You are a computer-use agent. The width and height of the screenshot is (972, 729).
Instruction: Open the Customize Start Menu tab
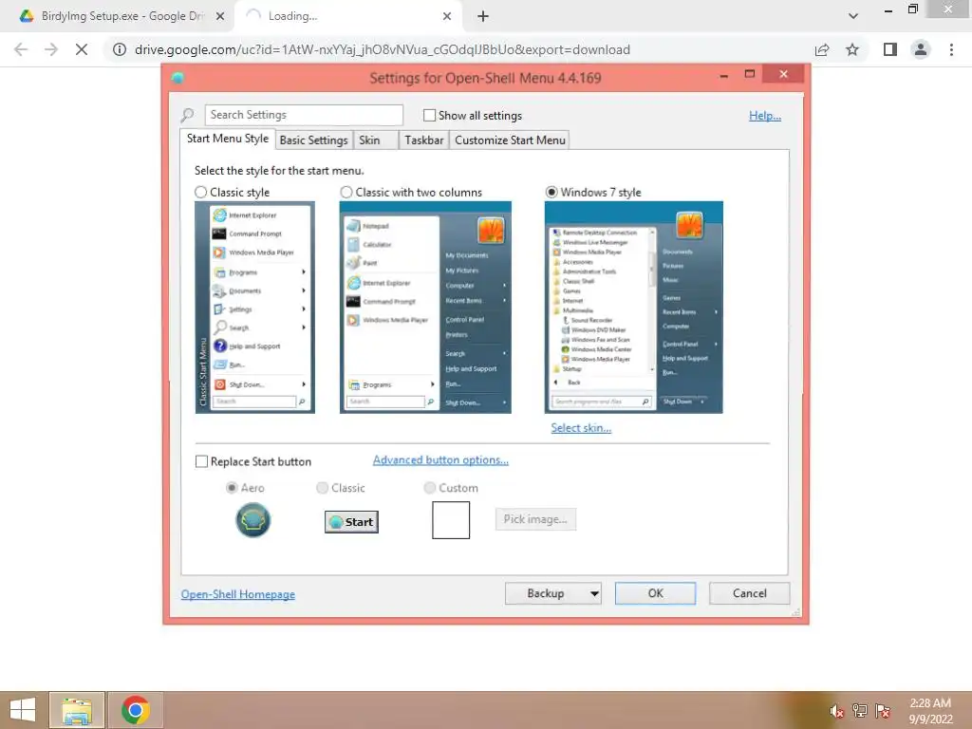click(x=510, y=140)
